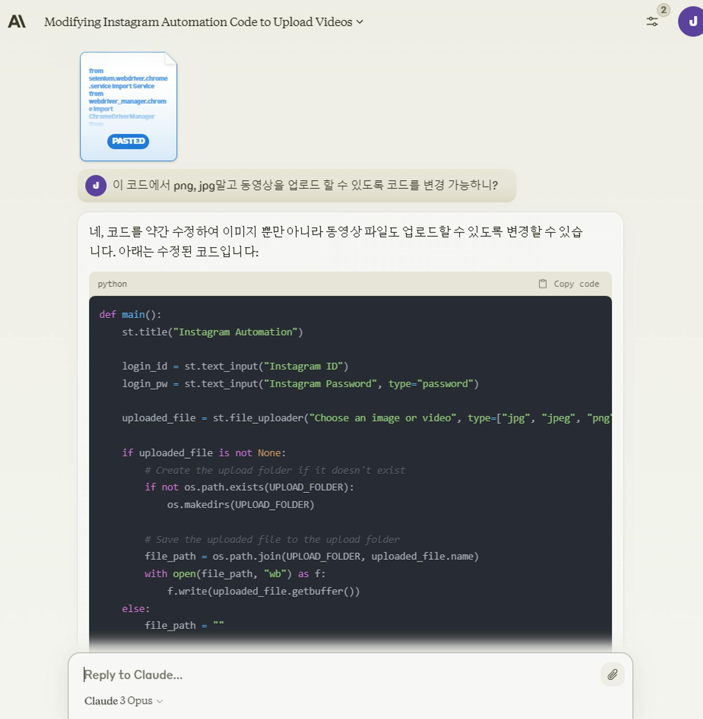The image size is (703, 719).
Task: Click the def main() line in code block
Action: pyautogui.click(x=130, y=315)
